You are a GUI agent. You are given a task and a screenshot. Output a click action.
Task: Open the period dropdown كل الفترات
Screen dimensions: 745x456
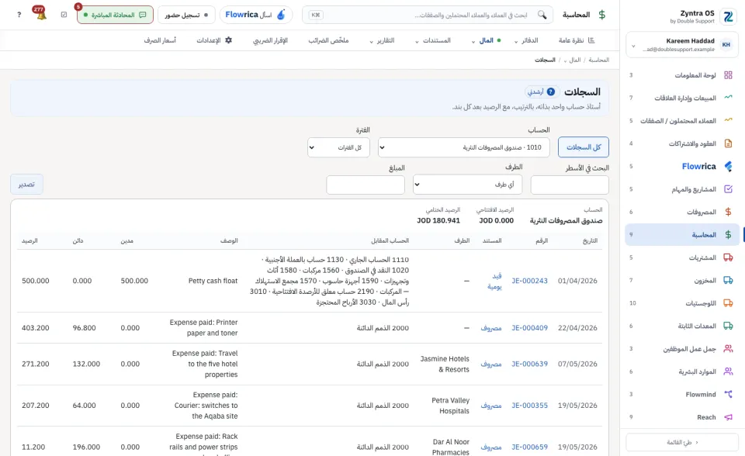(x=338, y=147)
